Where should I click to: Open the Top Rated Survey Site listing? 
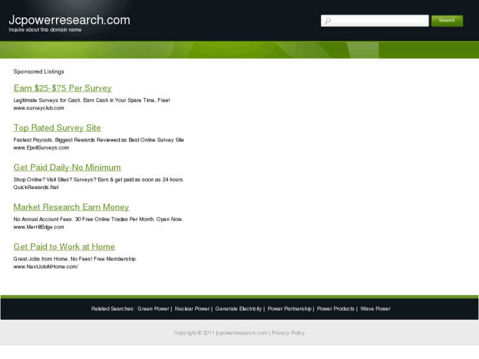57,128
